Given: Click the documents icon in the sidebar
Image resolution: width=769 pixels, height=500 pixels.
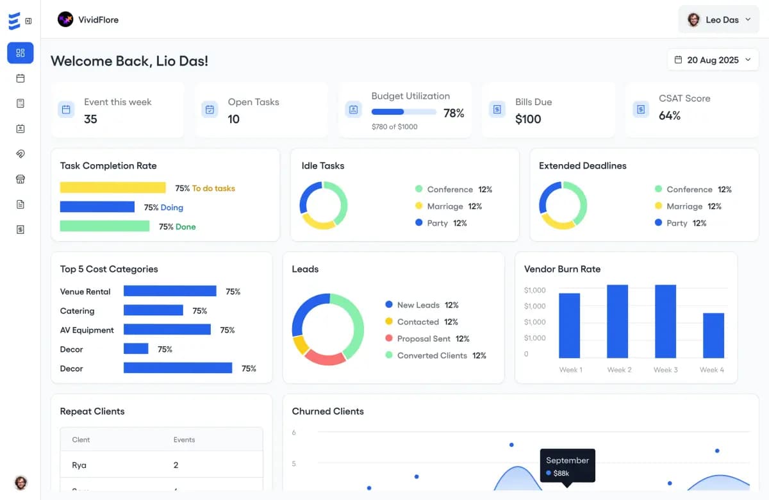Looking at the screenshot, I should coord(20,203).
